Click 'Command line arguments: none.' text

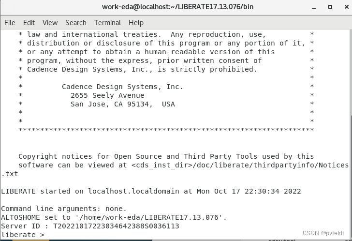(64, 209)
